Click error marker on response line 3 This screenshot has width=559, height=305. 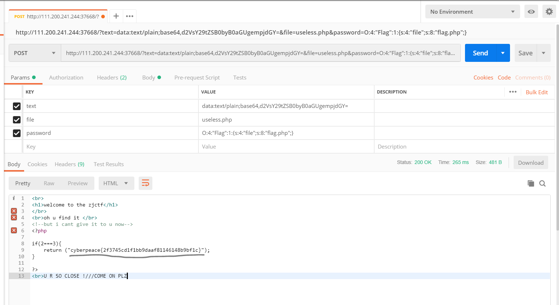coord(14,211)
